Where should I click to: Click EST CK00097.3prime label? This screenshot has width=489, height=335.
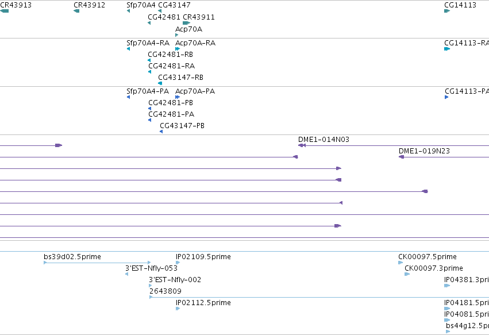(434, 268)
